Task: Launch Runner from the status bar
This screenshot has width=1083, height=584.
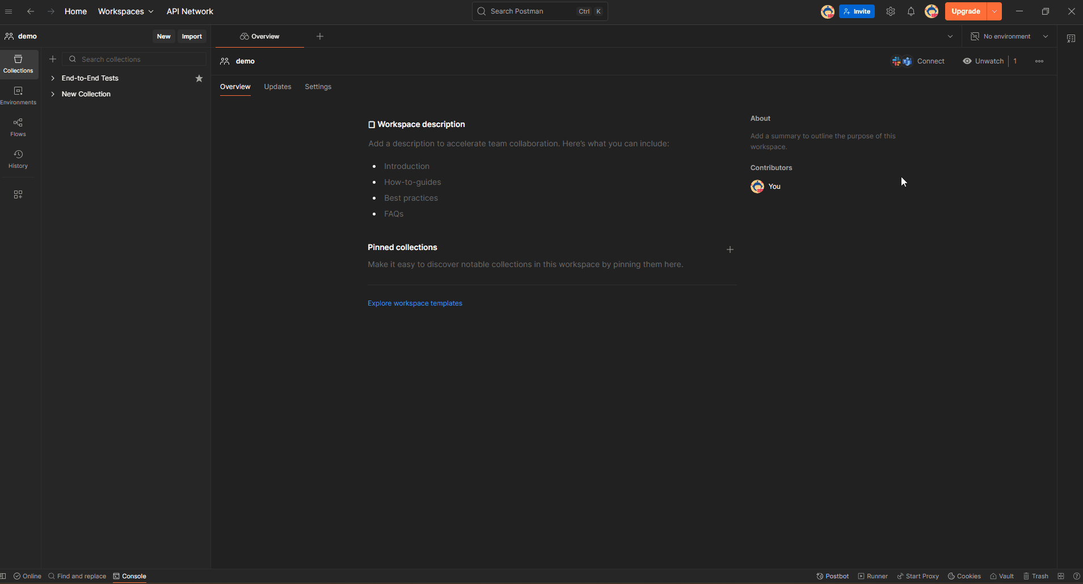Action: [x=873, y=576]
